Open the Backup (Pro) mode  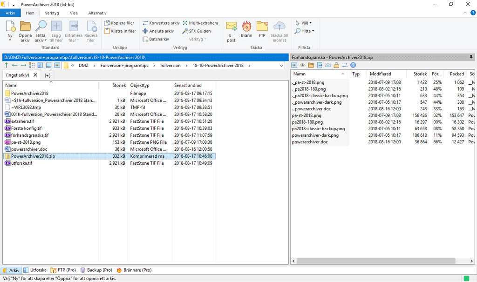pos(96,270)
